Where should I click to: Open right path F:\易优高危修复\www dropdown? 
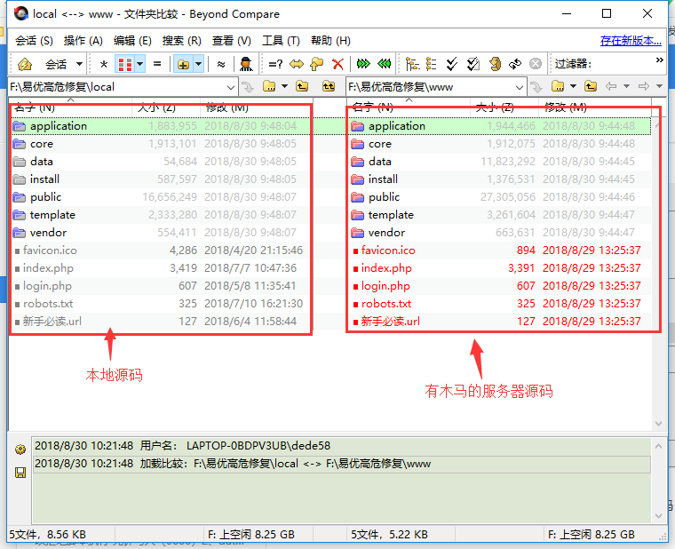click(520, 87)
